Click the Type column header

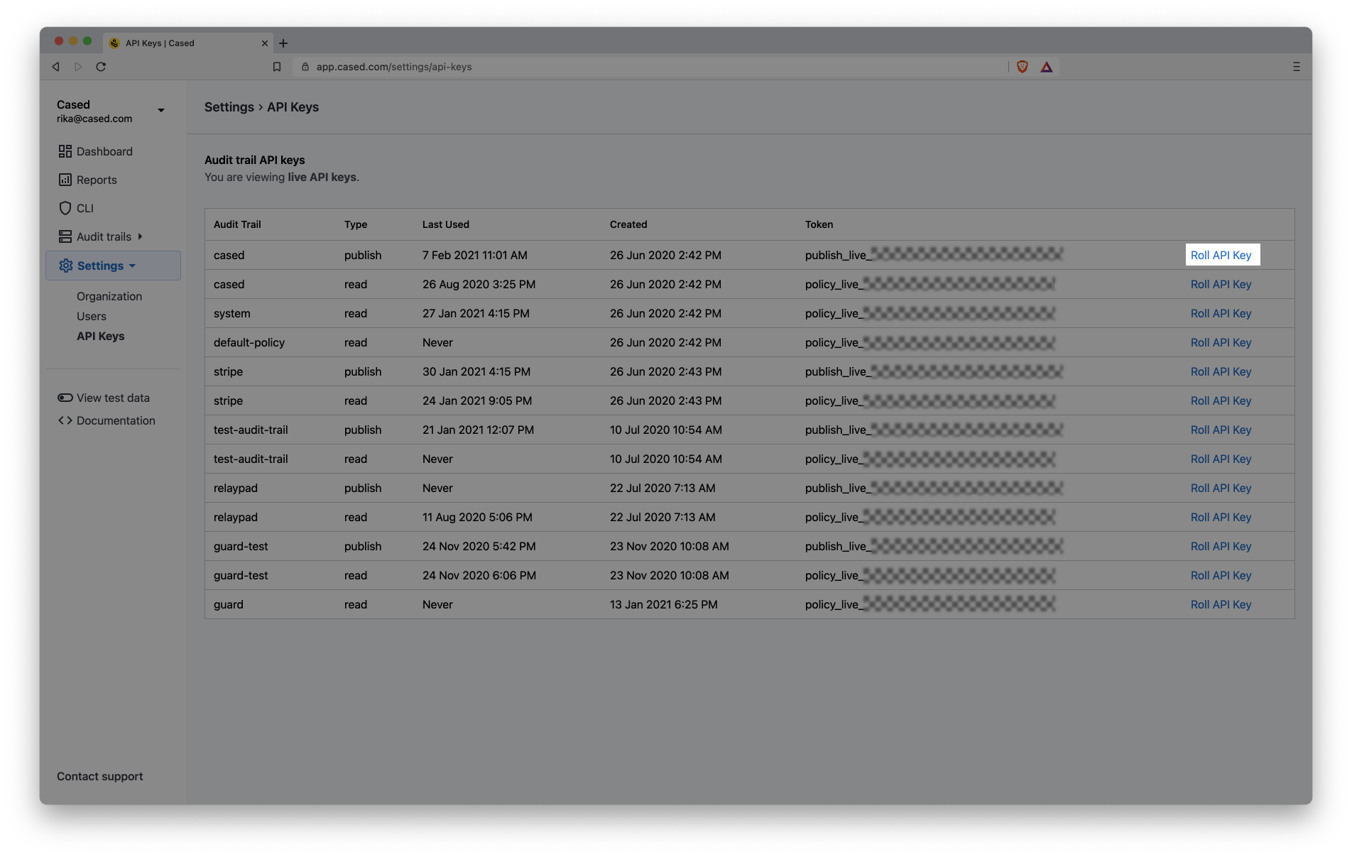pyautogui.click(x=356, y=224)
